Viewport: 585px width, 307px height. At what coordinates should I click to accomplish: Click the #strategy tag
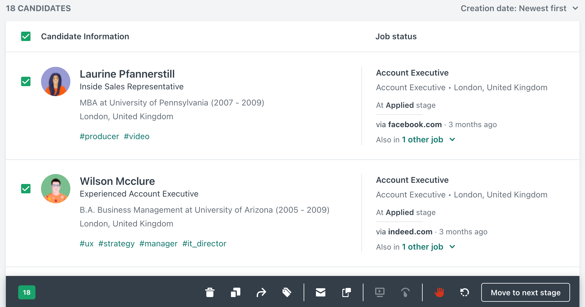coord(116,244)
